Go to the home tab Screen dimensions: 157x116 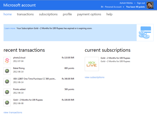tap(8, 14)
